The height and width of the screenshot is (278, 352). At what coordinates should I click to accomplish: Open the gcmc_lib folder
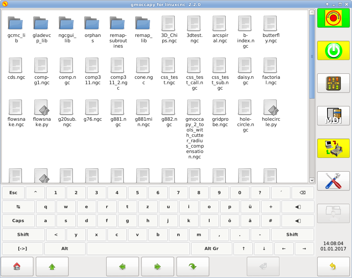16,29
